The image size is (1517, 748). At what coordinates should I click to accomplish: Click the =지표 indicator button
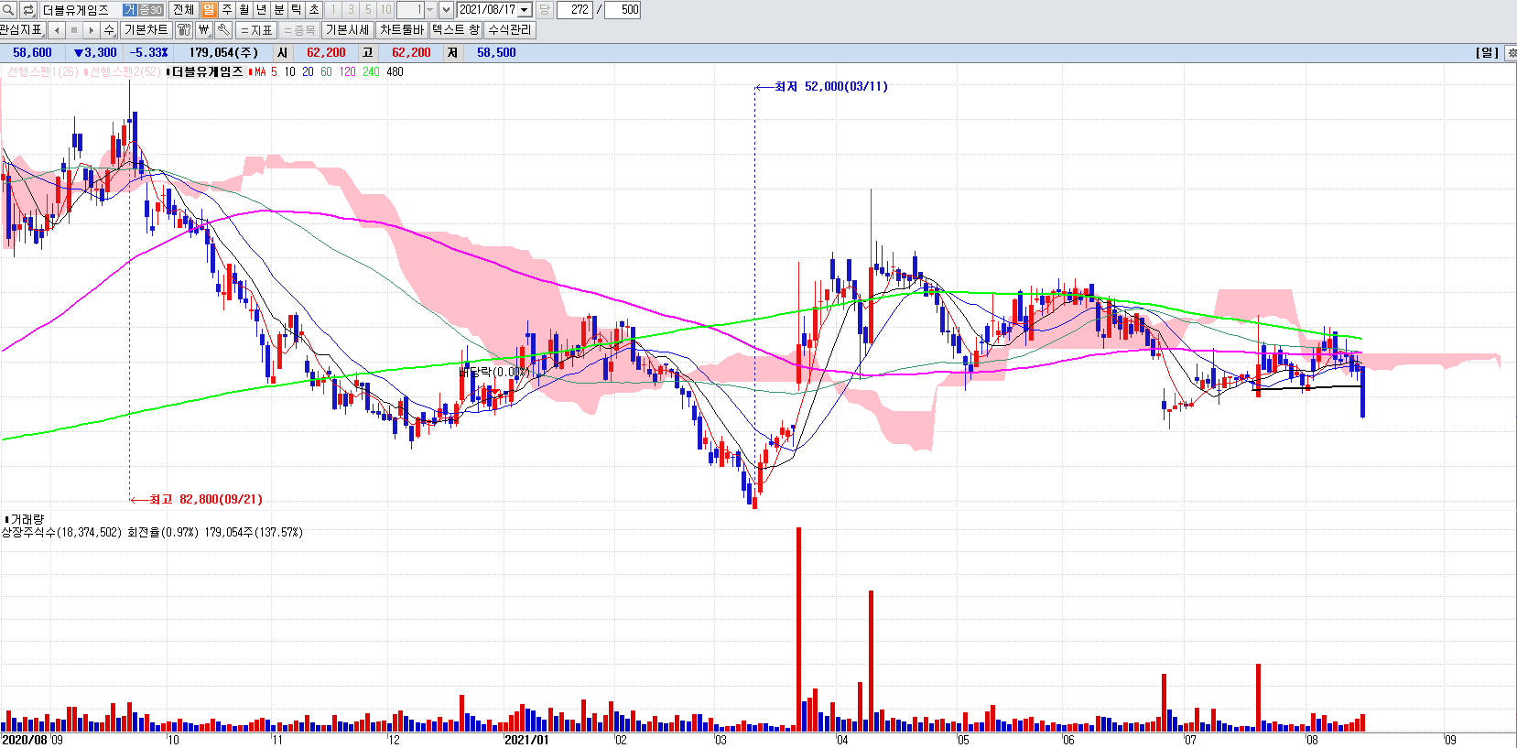(256, 30)
